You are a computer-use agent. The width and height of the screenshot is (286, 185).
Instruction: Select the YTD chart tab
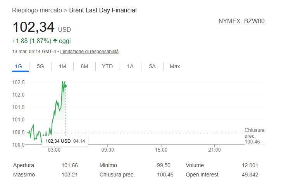[x=107, y=66]
